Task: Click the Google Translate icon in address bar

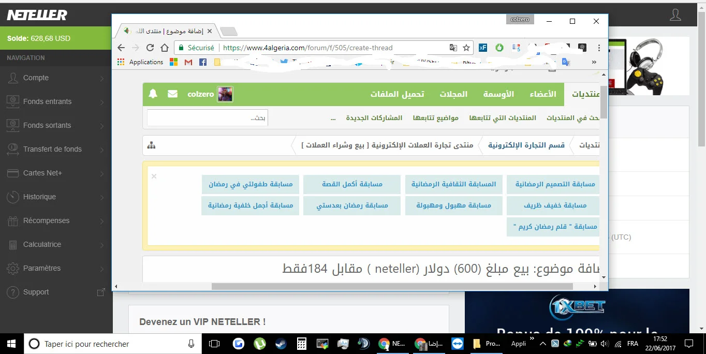Action: (453, 48)
